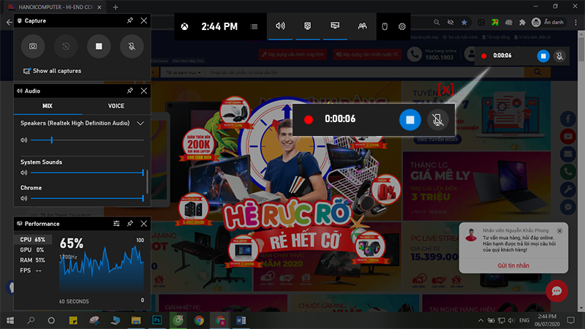Adjust the Chrome volume slider
The width and height of the screenshot is (585, 329).
pyautogui.click(x=87, y=198)
